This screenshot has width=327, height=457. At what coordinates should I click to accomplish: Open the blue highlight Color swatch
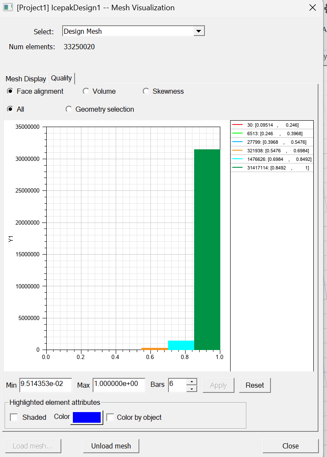pyautogui.click(x=87, y=417)
